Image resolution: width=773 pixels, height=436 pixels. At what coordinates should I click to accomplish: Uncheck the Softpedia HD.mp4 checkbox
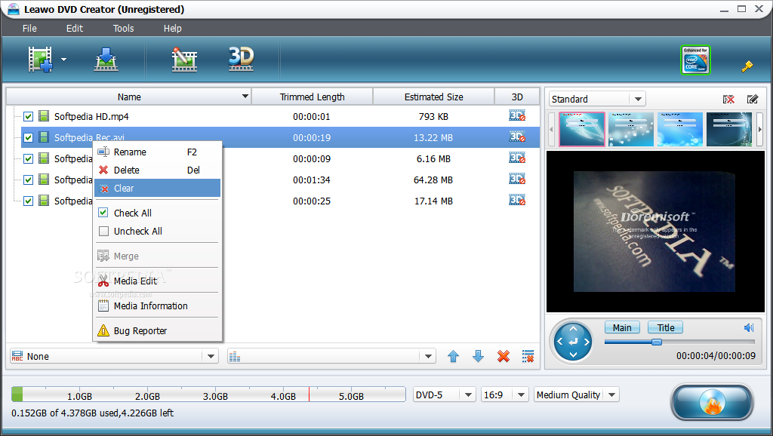[x=28, y=116]
